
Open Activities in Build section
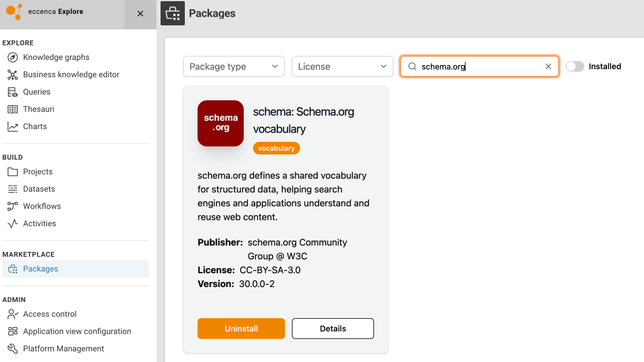click(x=76, y=224)
